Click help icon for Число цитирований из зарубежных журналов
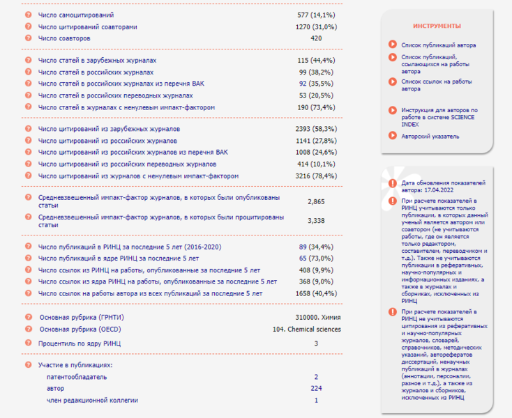Image resolution: width=512 pixels, height=418 pixels. click(x=28, y=130)
